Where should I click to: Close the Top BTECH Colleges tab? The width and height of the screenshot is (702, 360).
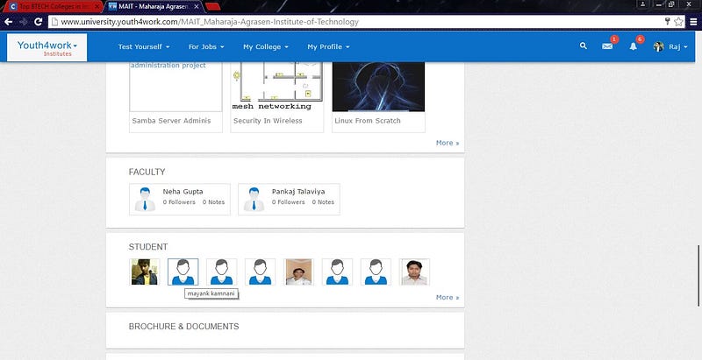tap(97, 7)
